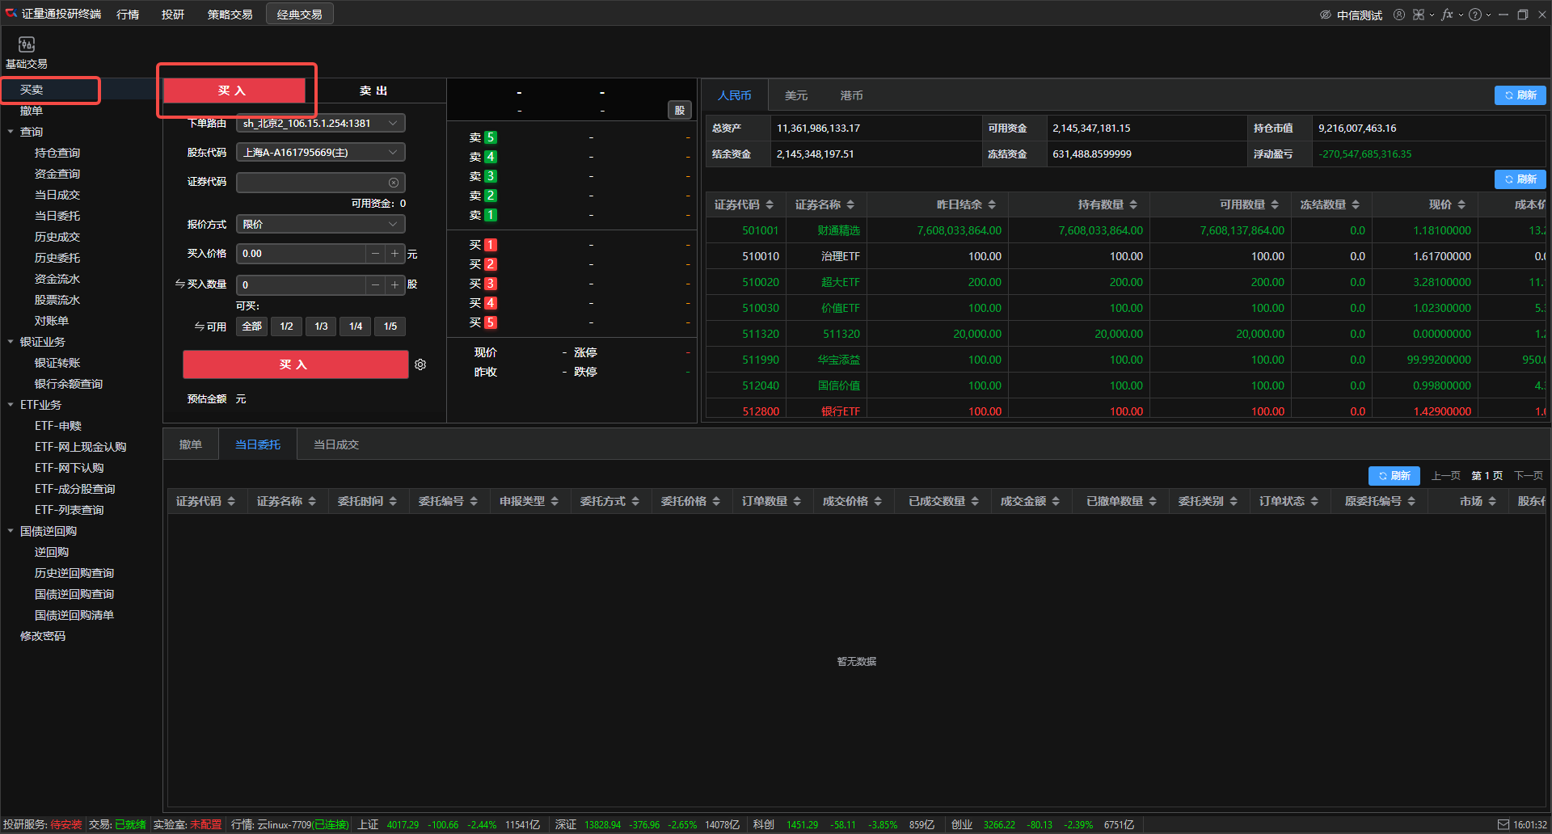Increase 买入价格 with the plus stepper
Screen dimensions: 1552x834
tap(394, 254)
